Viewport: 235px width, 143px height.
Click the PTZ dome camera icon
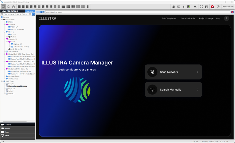click(x=195, y=7)
